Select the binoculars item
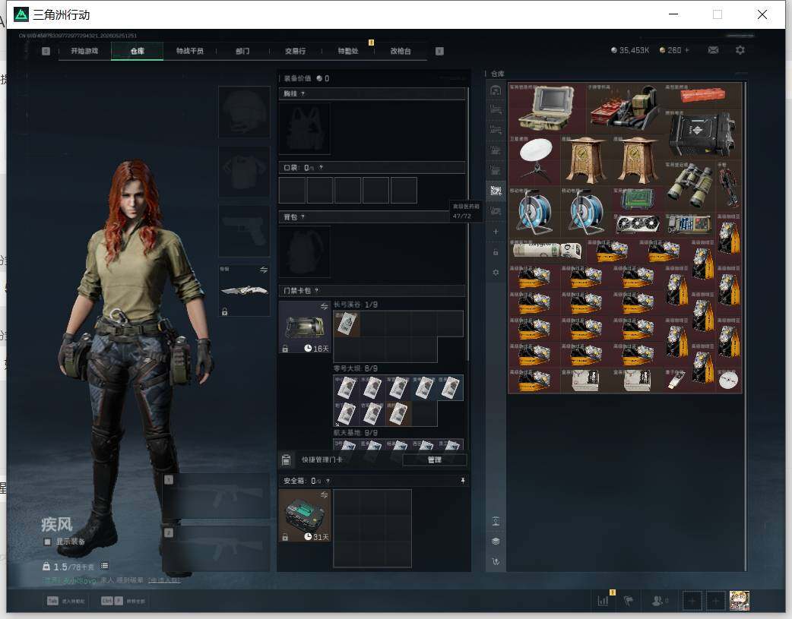Viewport: 792px width, 619px height. (x=689, y=186)
